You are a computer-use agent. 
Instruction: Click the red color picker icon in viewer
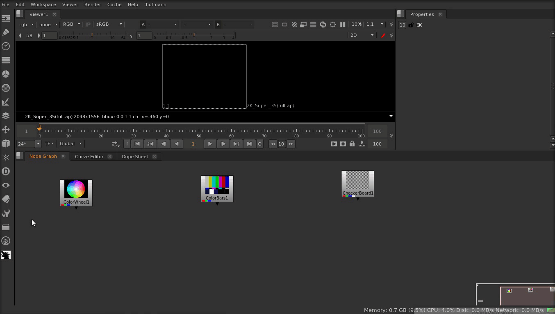pyautogui.click(x=383, y=35)
